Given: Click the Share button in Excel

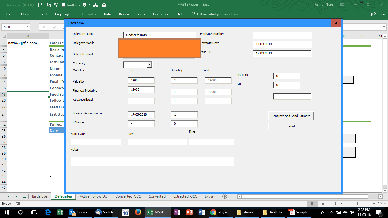Looking at the screenshot, I should tap(379, 14).
